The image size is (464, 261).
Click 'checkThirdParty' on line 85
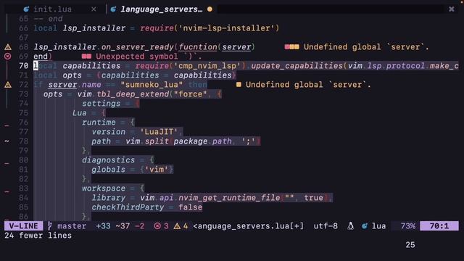[x=128, y=207]
